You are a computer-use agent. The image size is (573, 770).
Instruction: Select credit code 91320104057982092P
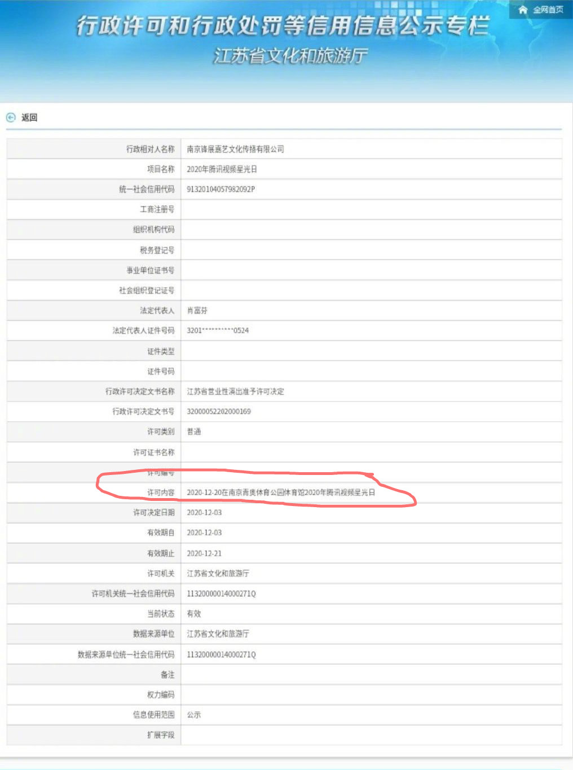pyautogui.click(x=221, y=189)
